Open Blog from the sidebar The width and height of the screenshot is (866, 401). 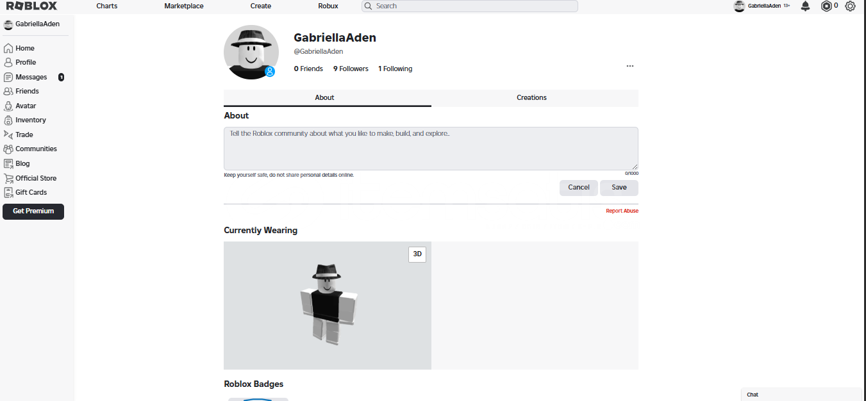[22, 163]
